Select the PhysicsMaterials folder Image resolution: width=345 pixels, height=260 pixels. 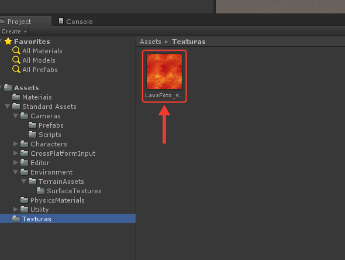pos(53,200)
